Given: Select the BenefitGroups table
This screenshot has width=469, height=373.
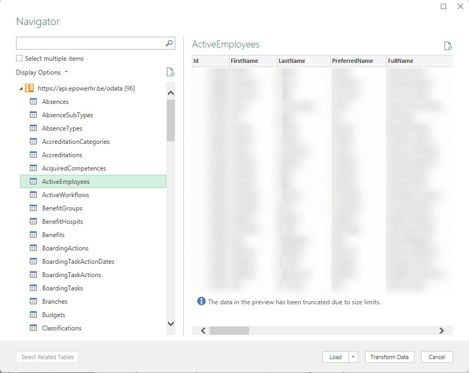Looking at the screenshot, I should point(93,208).
